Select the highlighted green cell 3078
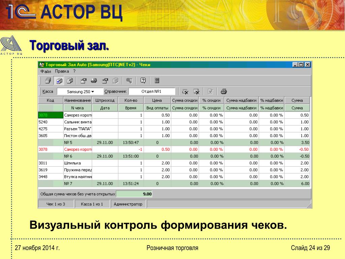This screenshot has height=259, width=345. [x=51, y=115]
